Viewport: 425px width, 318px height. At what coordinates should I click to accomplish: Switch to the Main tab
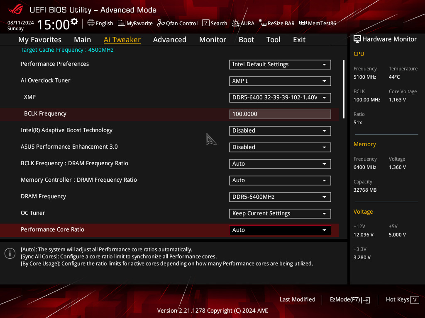point(83,39)
